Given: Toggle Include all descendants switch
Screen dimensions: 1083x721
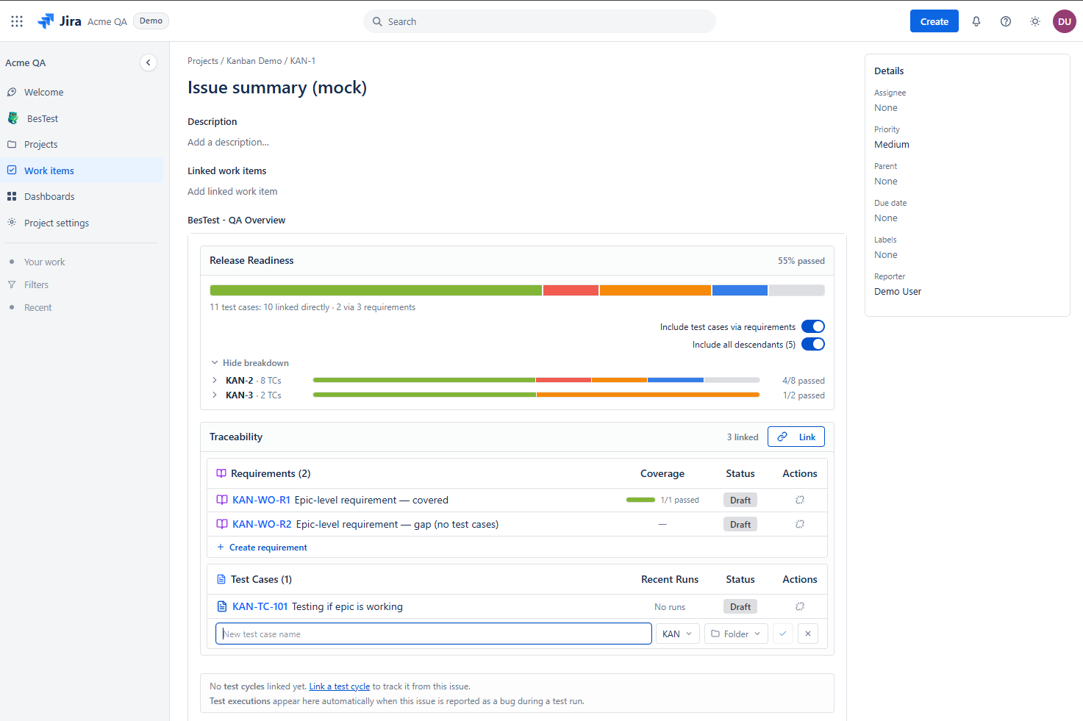Looking at the screenshot, I should tap(813, 344).
